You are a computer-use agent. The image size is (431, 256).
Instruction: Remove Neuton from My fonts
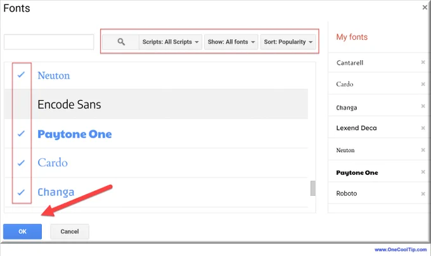[423, 150]
